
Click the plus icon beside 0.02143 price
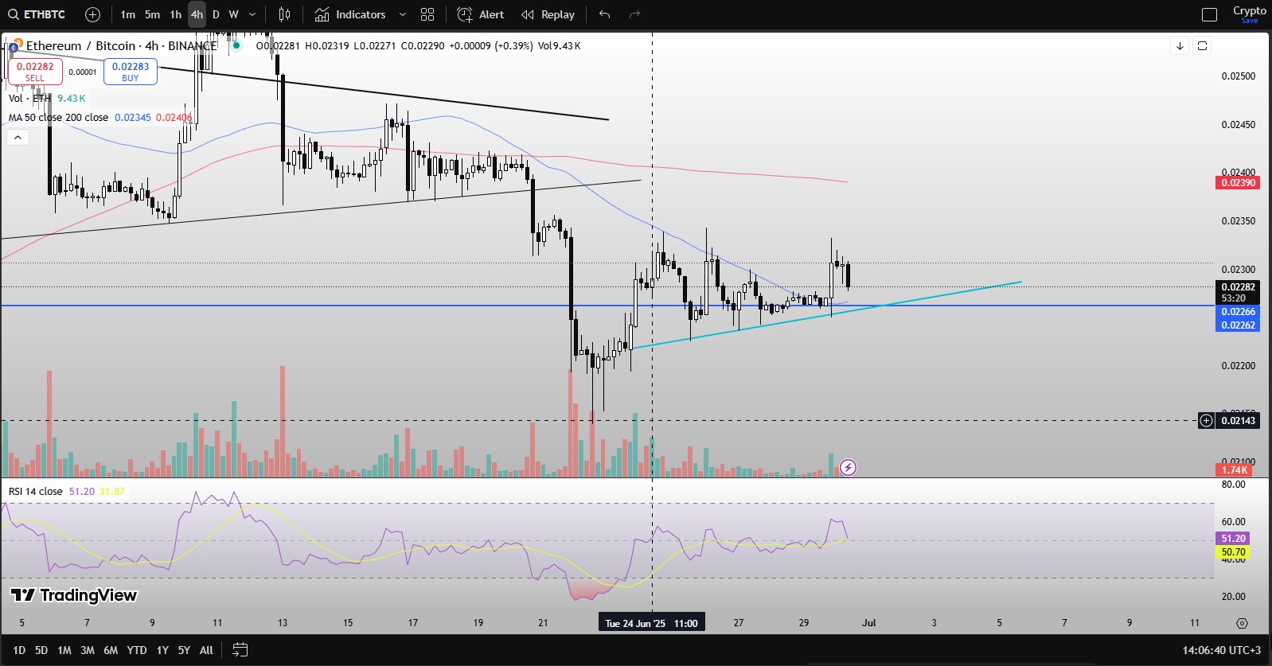pos(1207,420)
